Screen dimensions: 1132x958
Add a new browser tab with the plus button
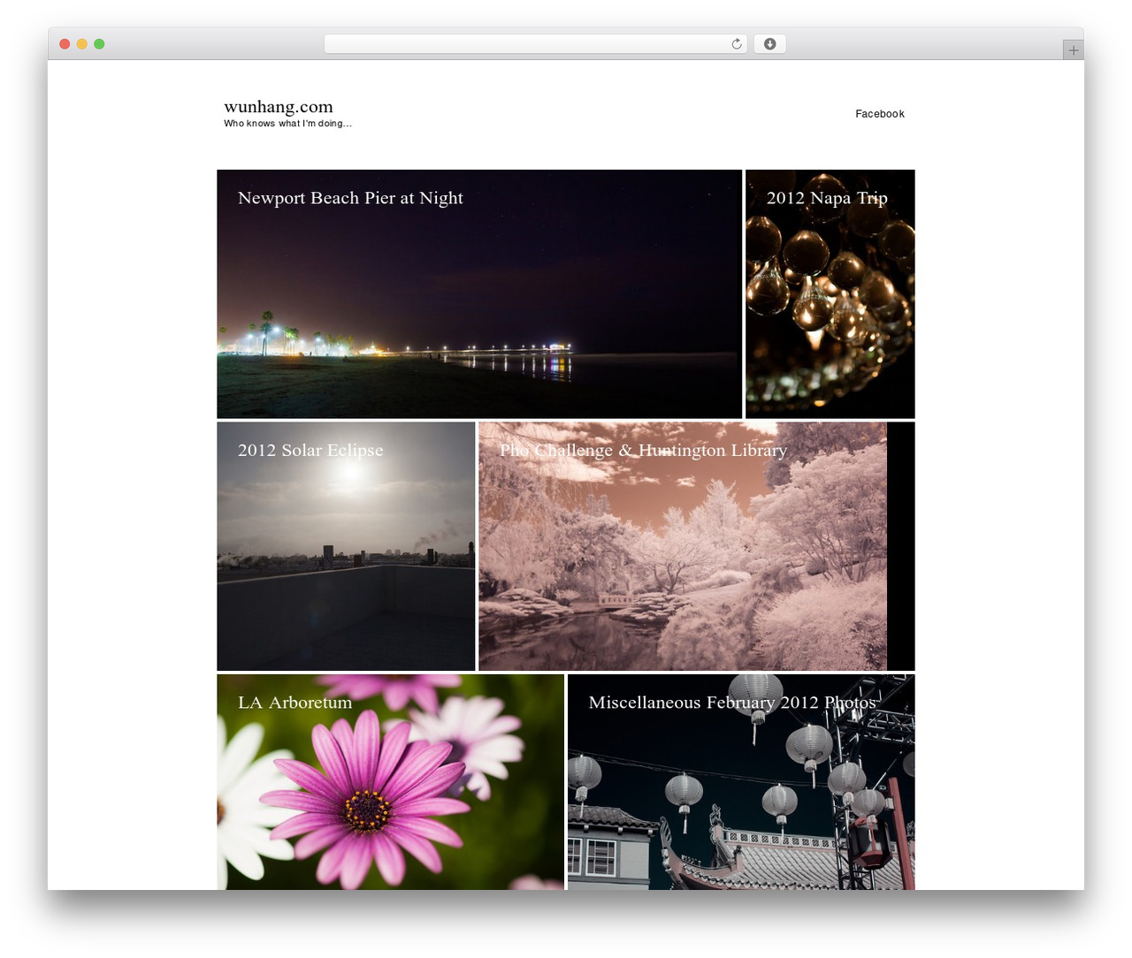click(1073, 50)
